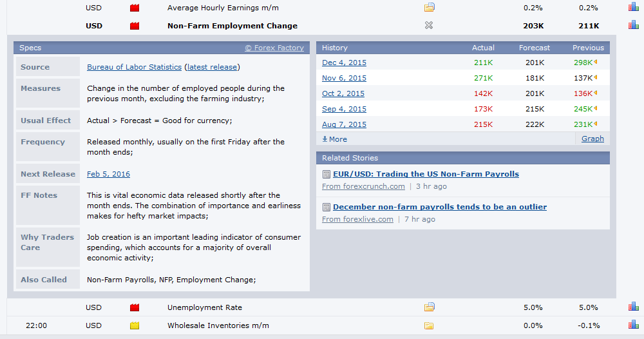Expand More history entries

335,139
